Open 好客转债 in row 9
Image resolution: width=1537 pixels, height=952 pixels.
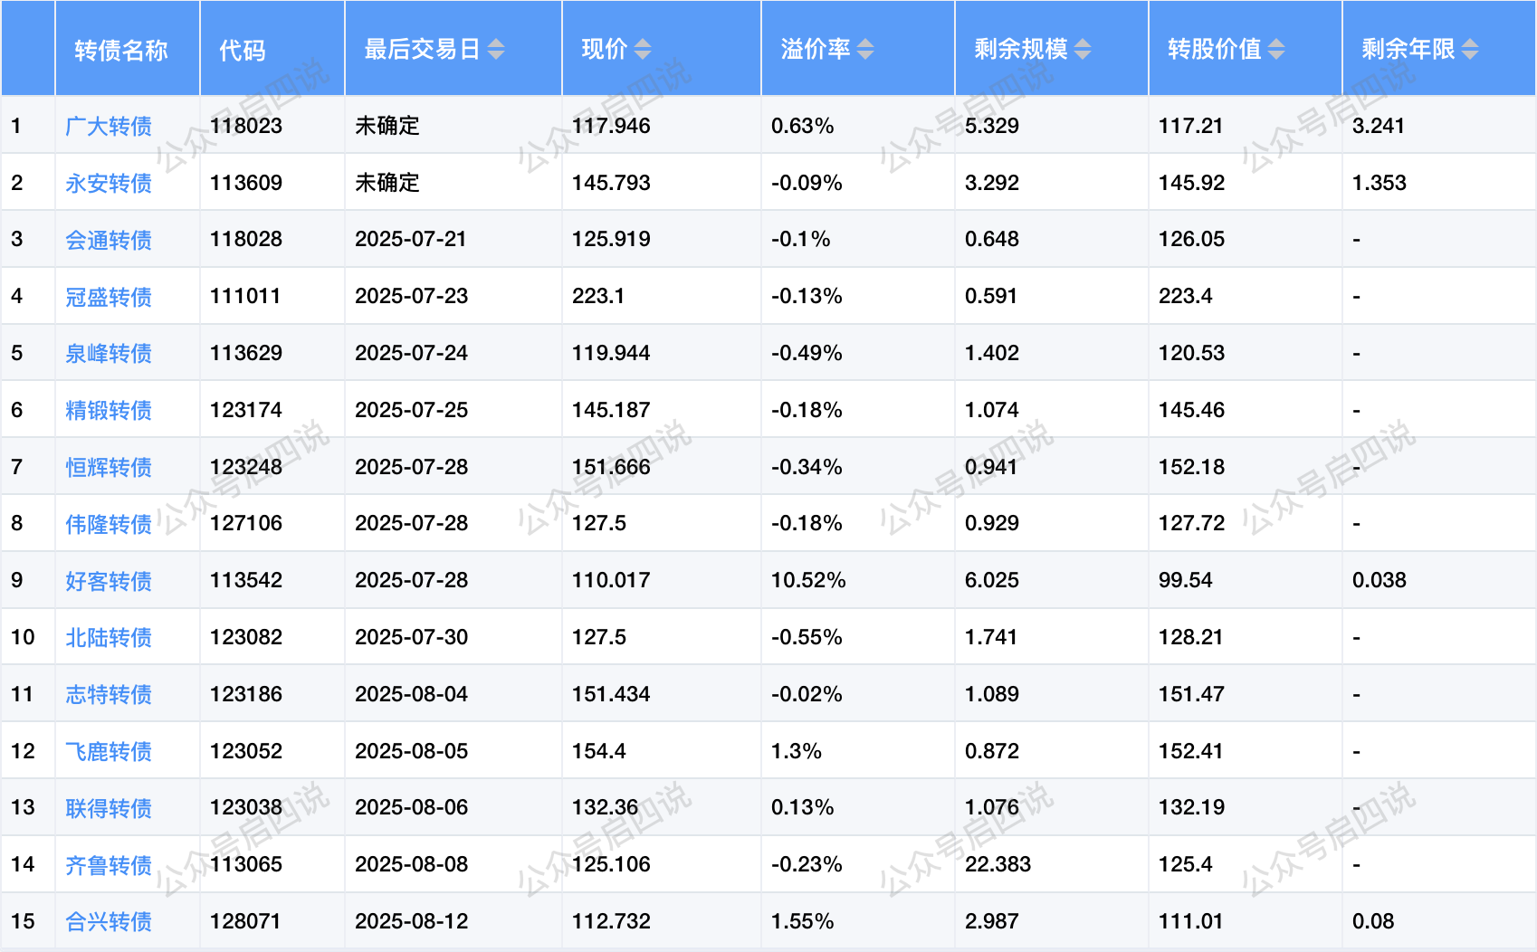[x=109, y=581]
